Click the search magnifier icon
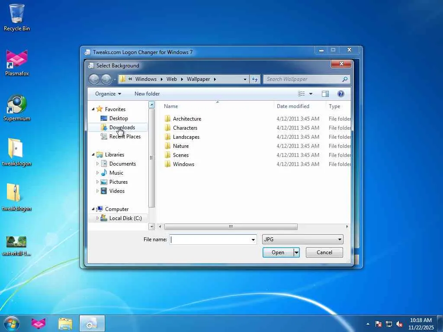 pos(345,80)
